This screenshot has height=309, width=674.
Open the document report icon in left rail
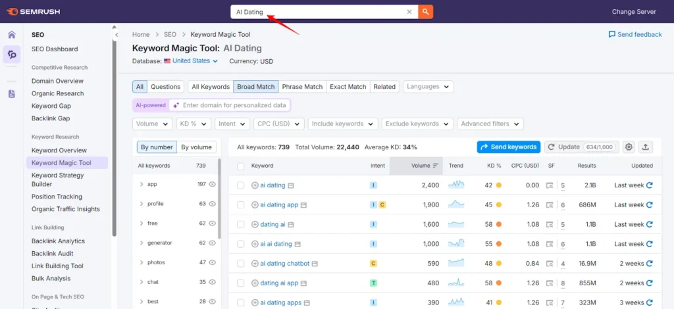pos(12,94)
